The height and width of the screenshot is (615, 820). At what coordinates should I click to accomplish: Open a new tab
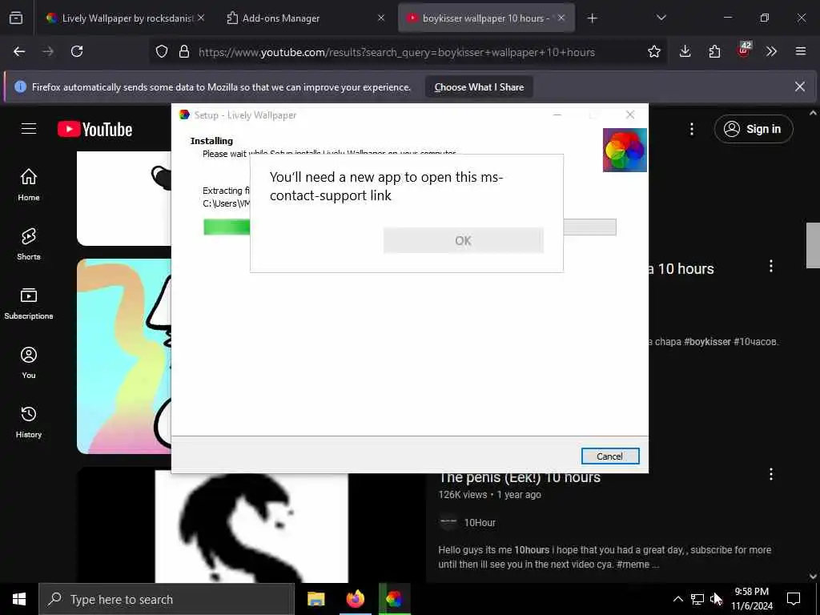coord(592,18)
